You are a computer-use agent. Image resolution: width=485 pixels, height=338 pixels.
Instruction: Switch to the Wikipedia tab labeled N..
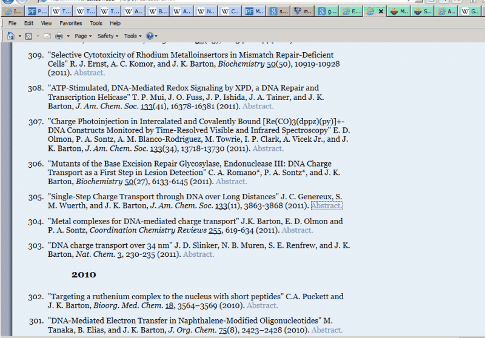pos(206,12)
